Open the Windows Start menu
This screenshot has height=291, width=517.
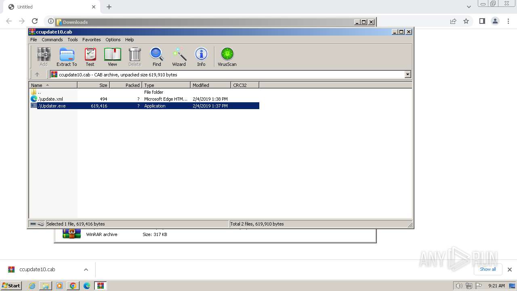11,286
